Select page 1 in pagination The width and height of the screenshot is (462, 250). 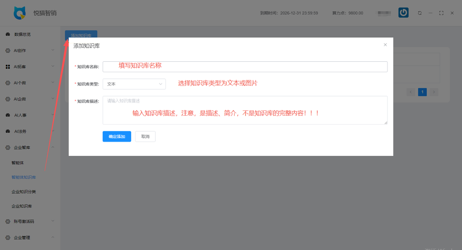(422, 92)
